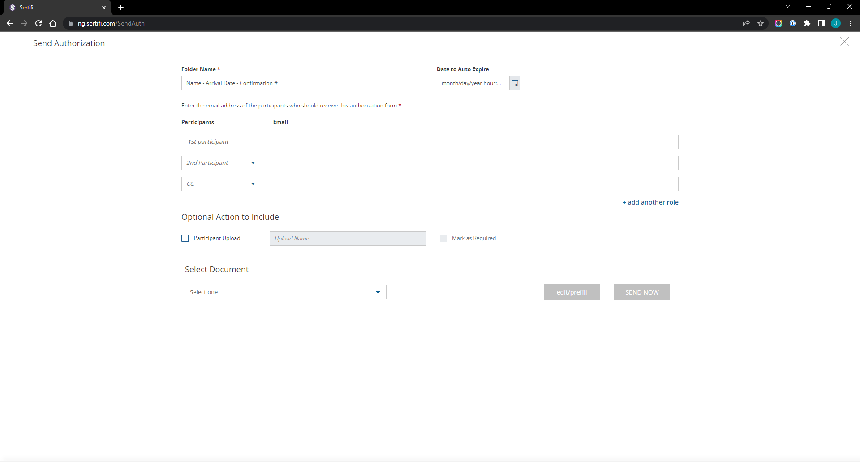The height and width of the screenshot is (462, 860).
Task: Expand the 2nd Participant role dropdown
Action: [x=220, y=163]
